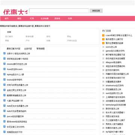Screen dimensions: 135x135
Task: Click blue icon beside 七黛.伊创品 question
Action: pyautogui.click(x=4, y=100)
